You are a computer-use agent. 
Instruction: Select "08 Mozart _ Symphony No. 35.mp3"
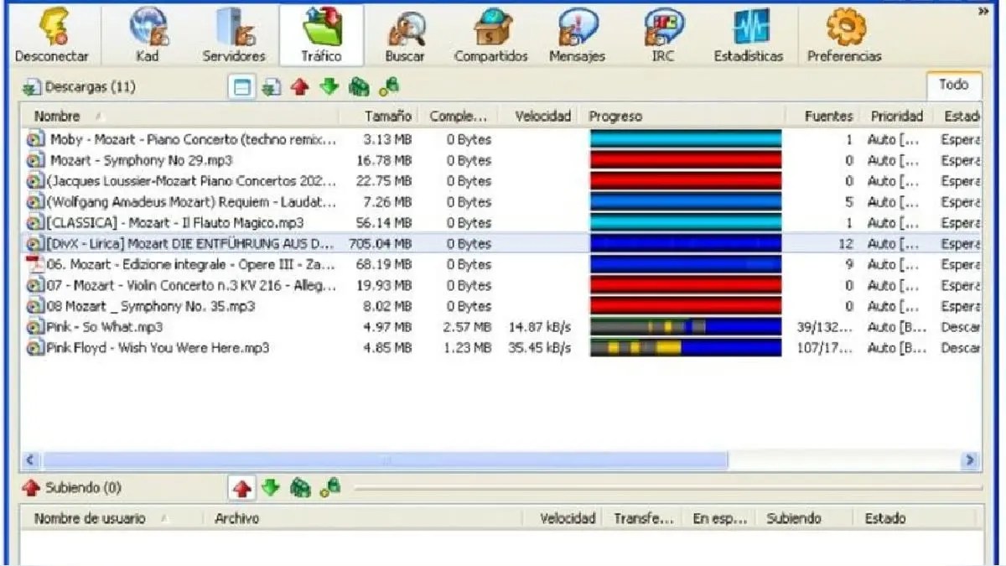tap(500, 306)
